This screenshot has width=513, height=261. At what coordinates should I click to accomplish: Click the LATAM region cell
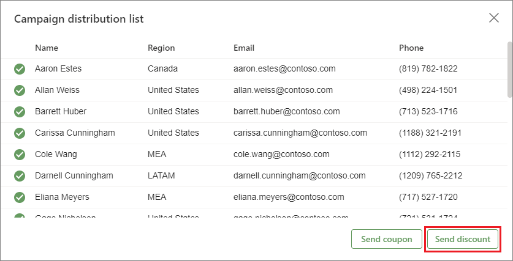click(161, 175)
